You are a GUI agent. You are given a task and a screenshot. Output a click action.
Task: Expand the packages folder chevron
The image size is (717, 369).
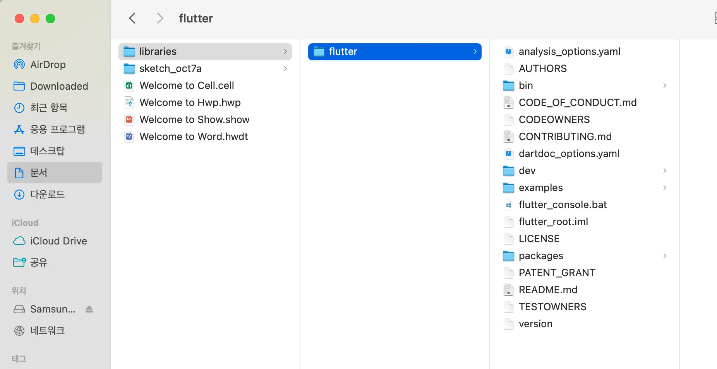[x=665, y=256]
